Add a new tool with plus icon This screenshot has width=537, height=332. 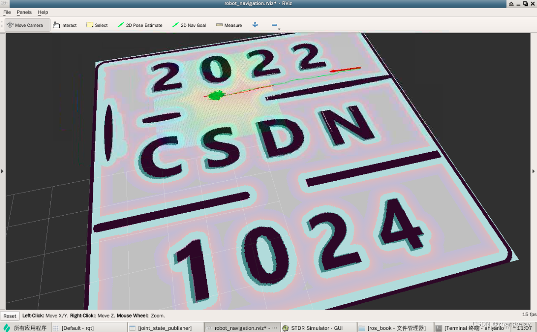click(255, 25)
